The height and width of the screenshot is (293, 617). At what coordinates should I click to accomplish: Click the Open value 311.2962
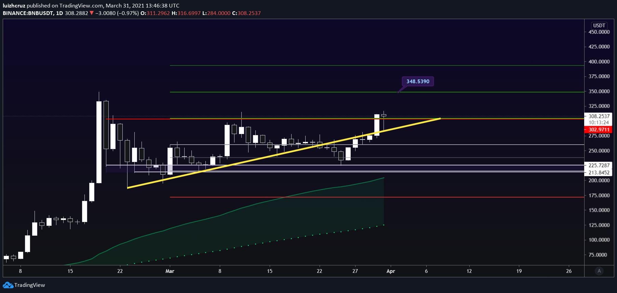click(x=158, y=13)
